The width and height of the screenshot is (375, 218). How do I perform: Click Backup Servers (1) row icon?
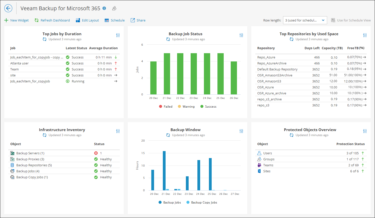click(x=12, y=153)
